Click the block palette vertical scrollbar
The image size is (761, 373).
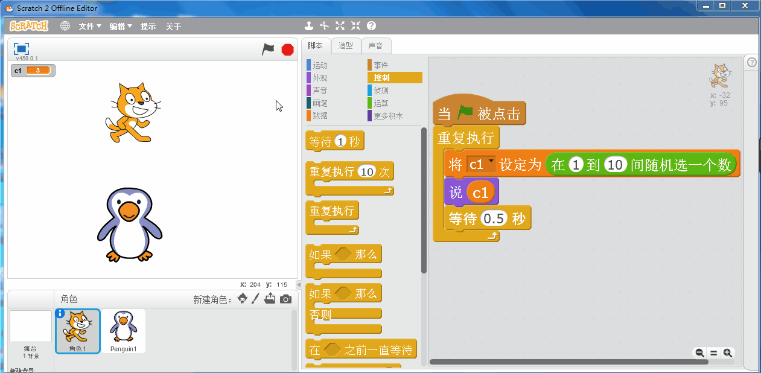pyautogui.click(x=424, y=200)
